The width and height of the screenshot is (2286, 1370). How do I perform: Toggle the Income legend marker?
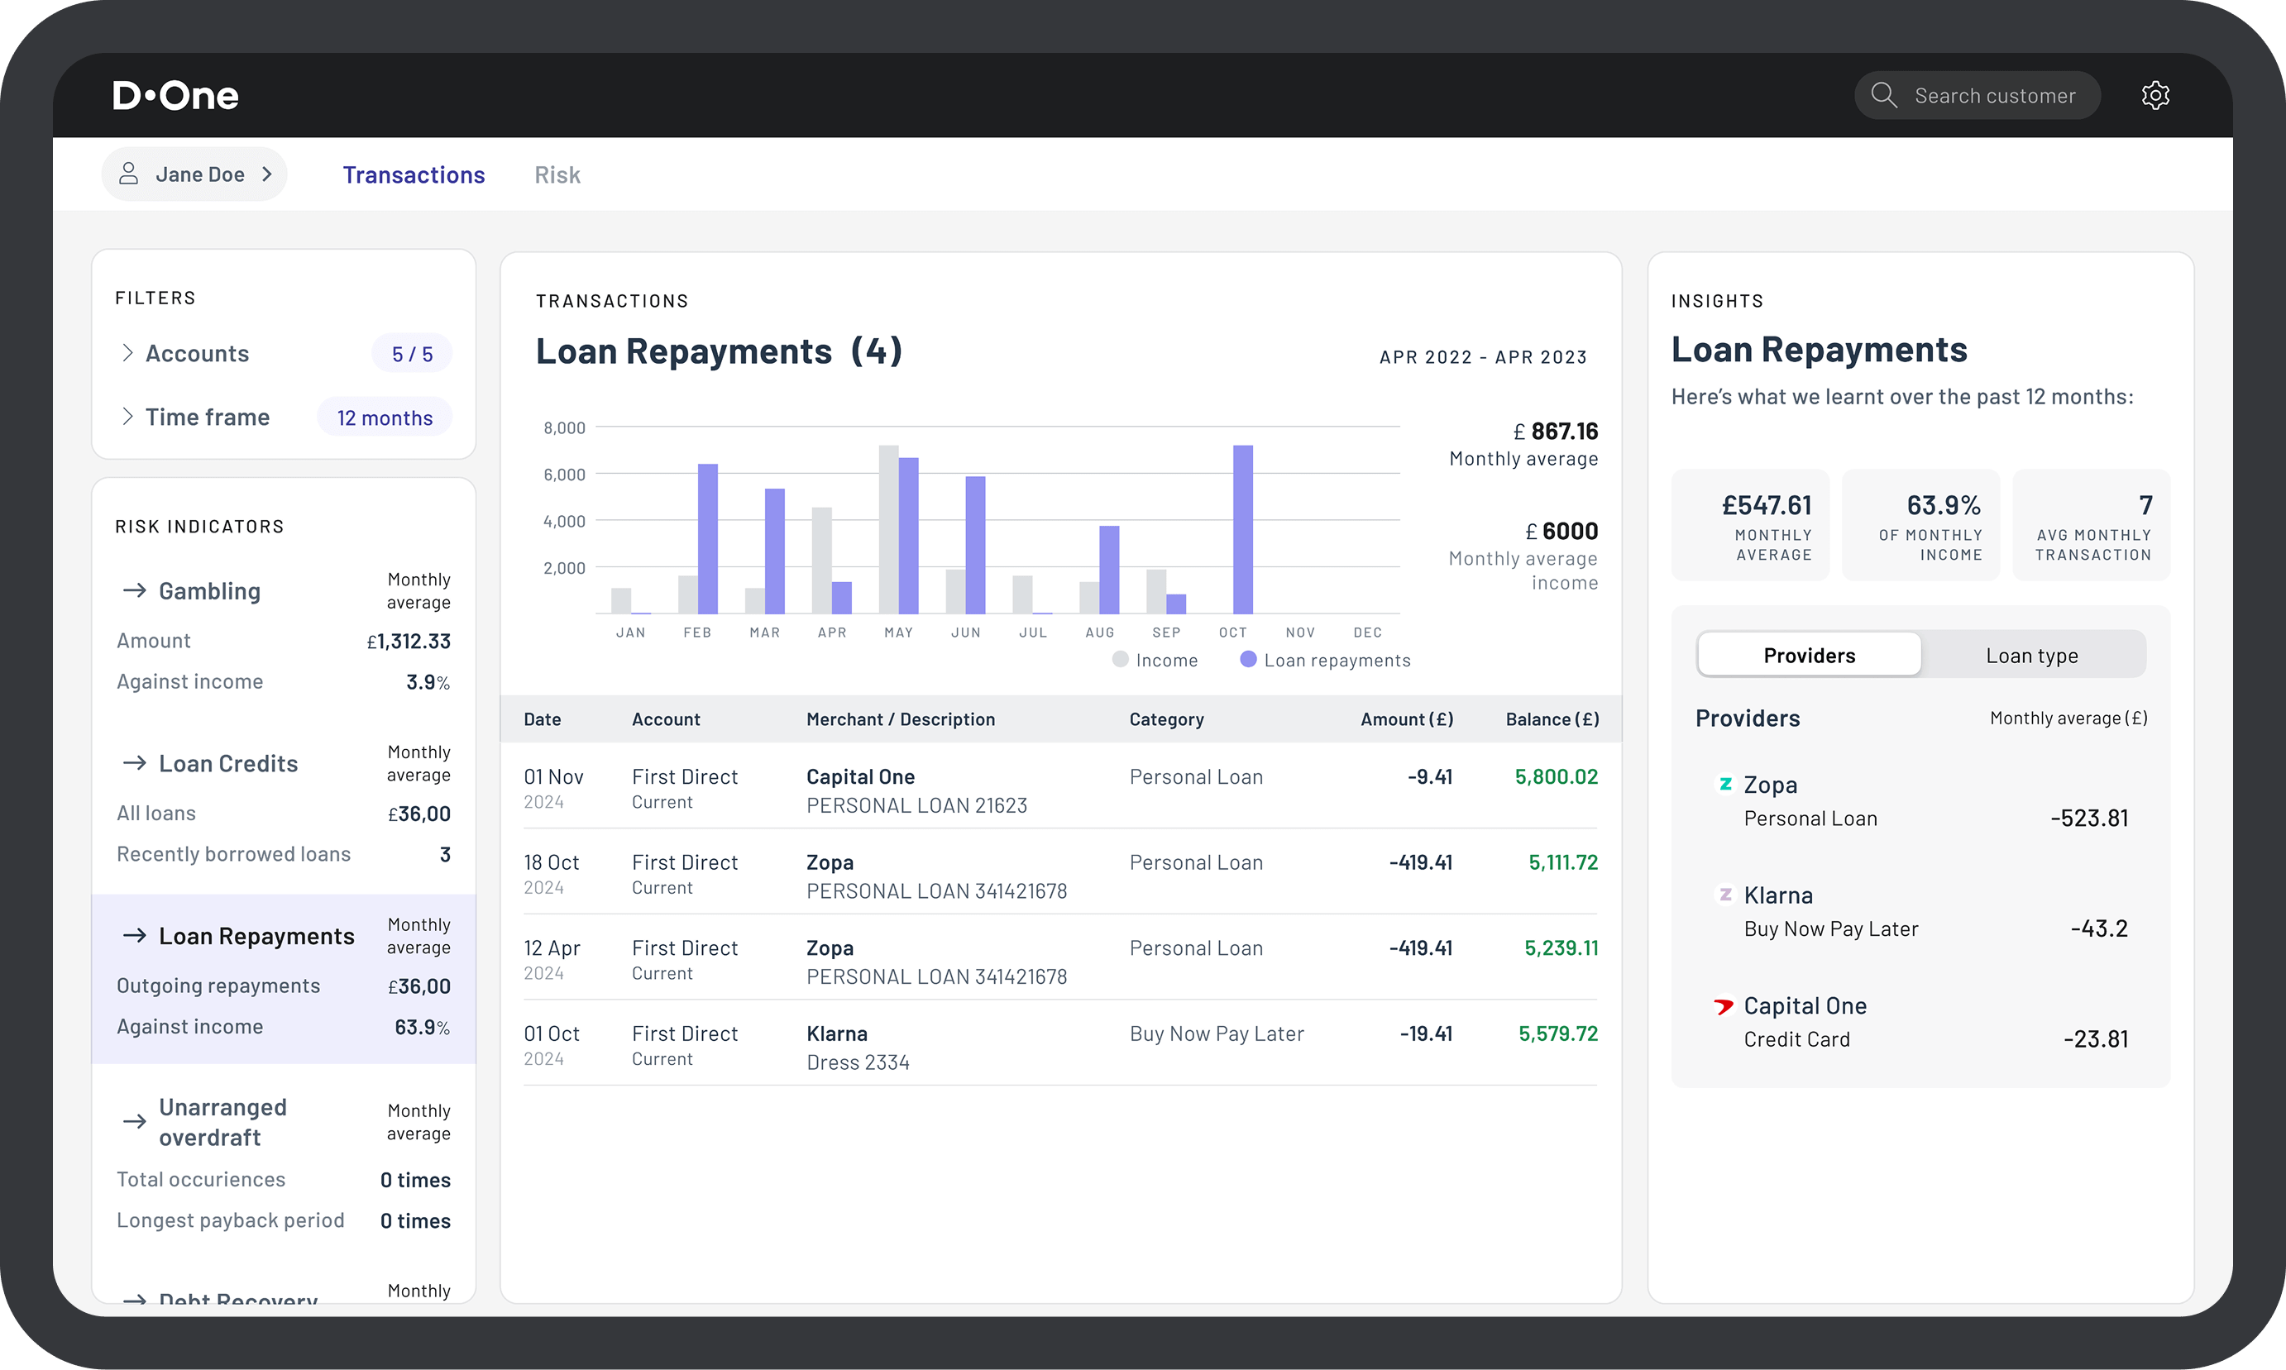pos(1120,659)
